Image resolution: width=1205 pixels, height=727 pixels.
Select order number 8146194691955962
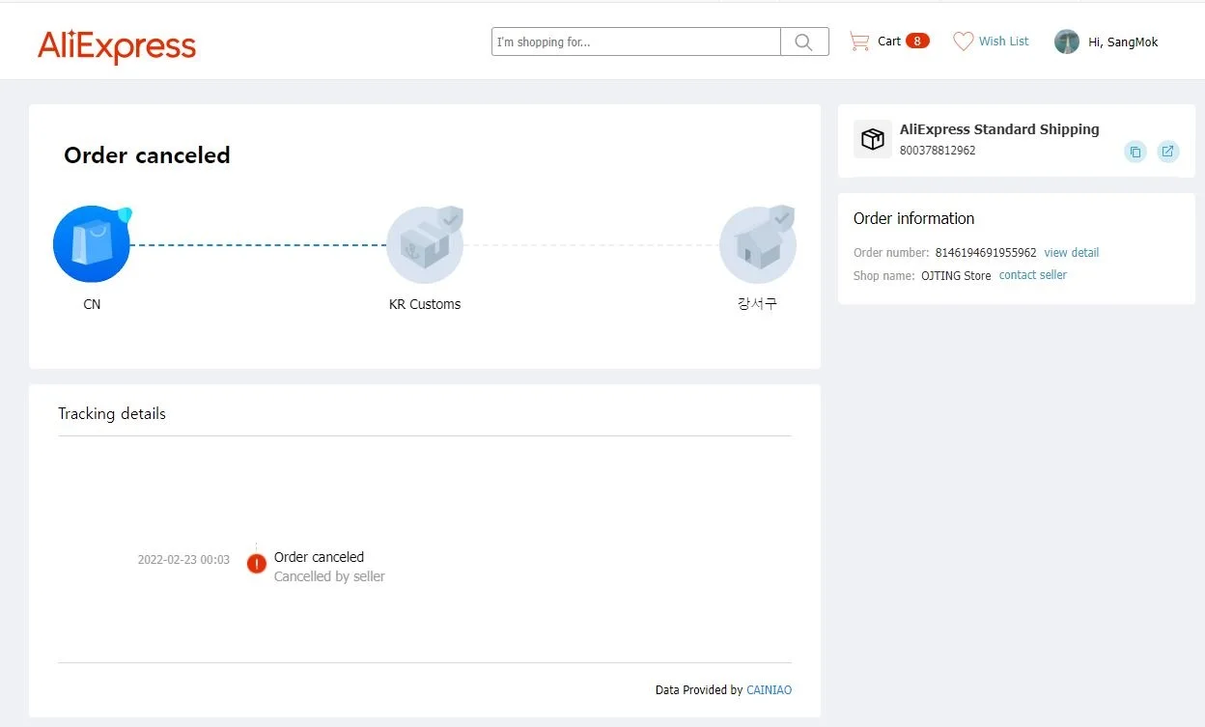(986, 253)
